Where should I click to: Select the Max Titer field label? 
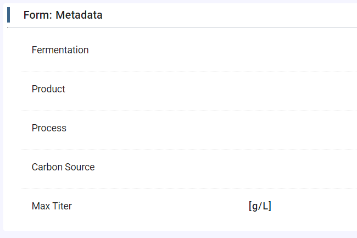tap(52, 206)
